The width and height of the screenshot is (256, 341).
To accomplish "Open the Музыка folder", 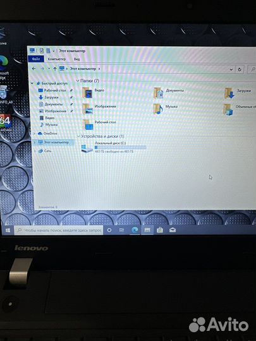I will click(166, 109).
